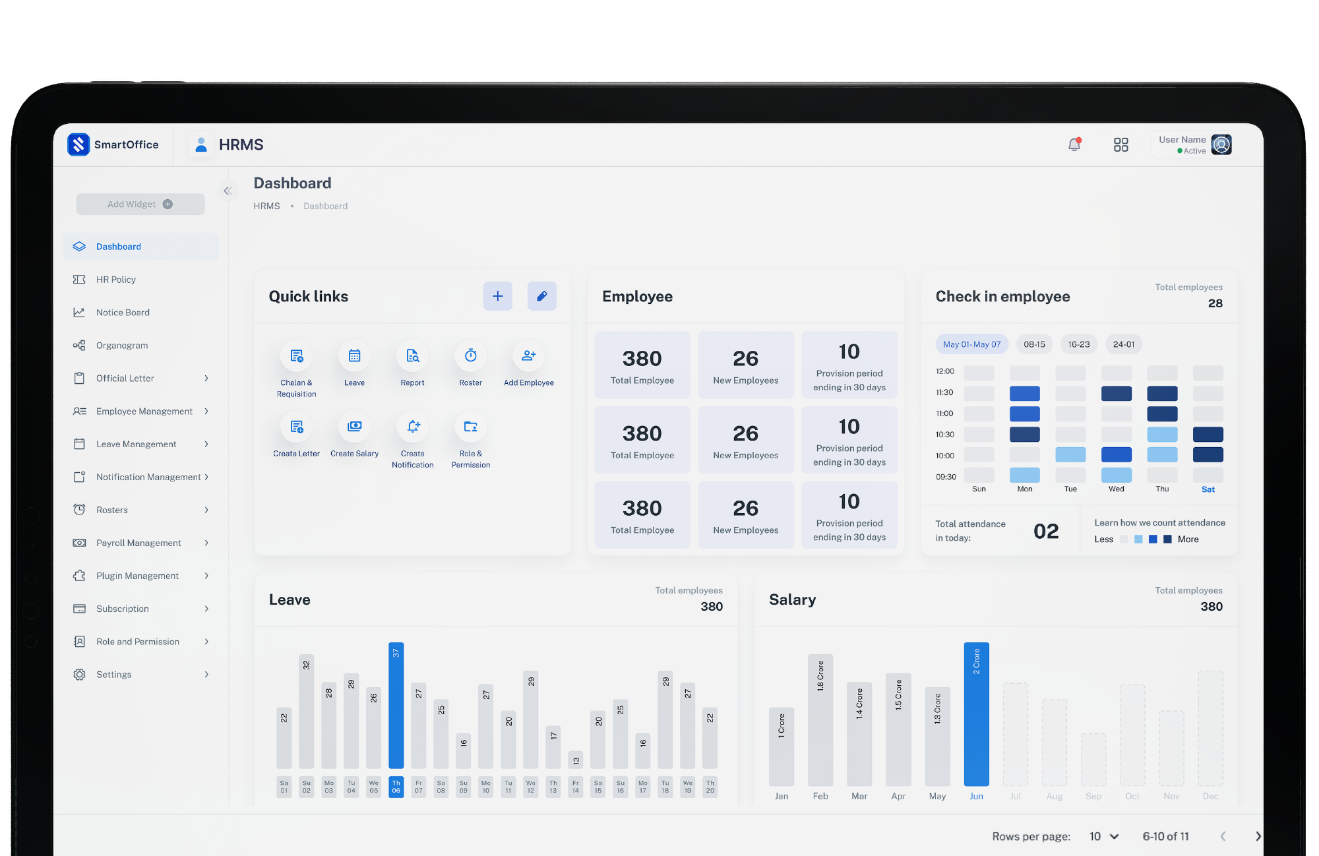Click the Sat 10:30 attendance cell
1319x856 pixels.
(1208, 434)
